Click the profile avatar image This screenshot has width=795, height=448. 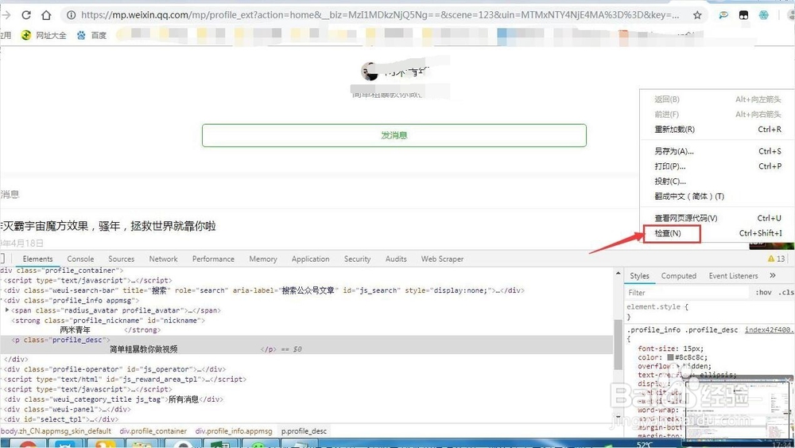pos(370,72)
